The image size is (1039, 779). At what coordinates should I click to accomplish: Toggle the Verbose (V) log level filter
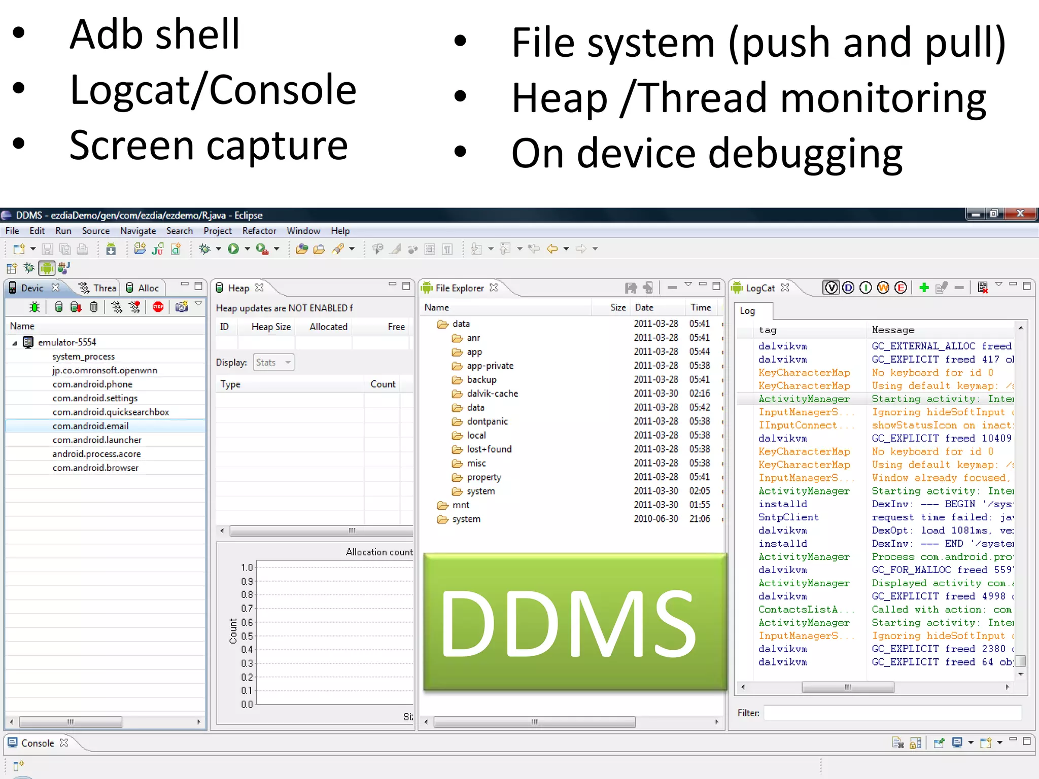(x=831, y=288)
